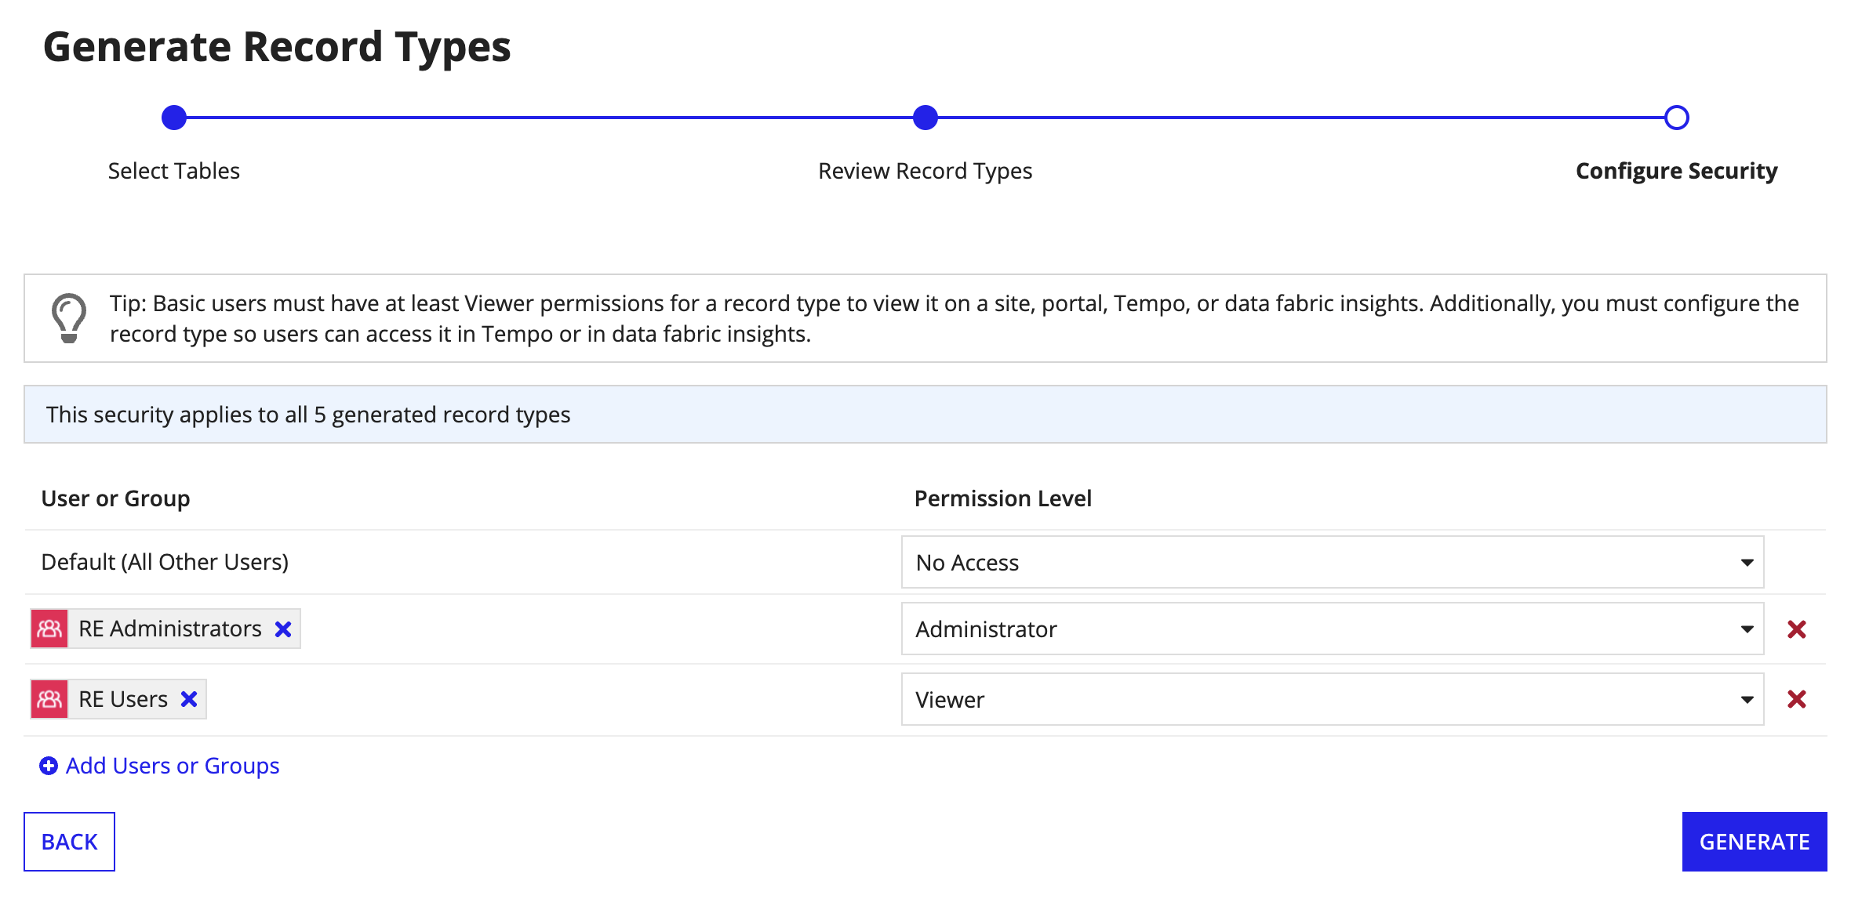Image resolution: width=1851 pixels, height=906 pixels.
Task: Click the User or Group column header
Action: pyautogui.click(x=115, y=498)
